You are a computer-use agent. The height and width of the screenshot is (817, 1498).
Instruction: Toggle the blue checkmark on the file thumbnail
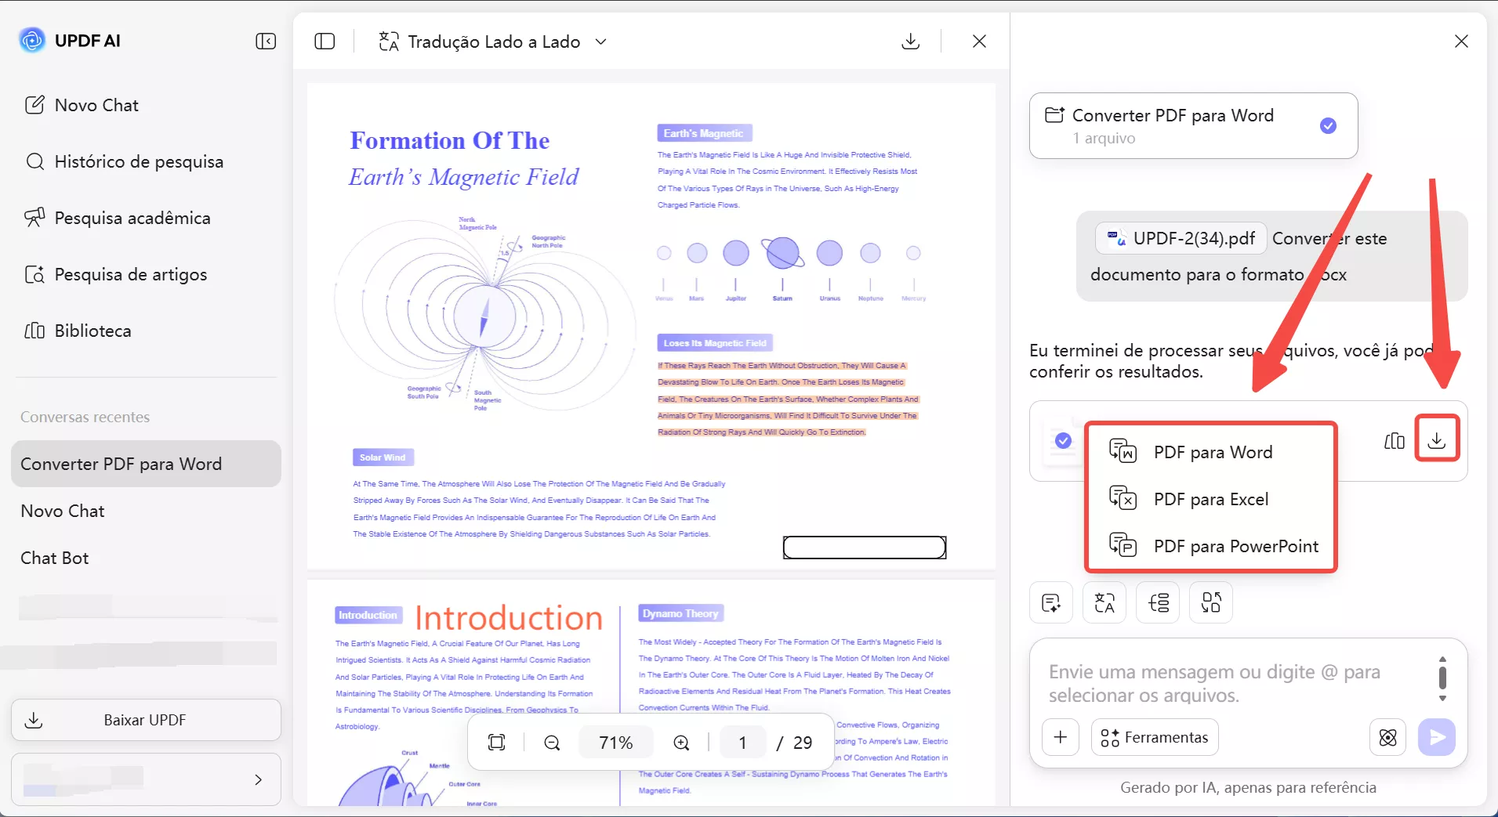[1062, 441]
